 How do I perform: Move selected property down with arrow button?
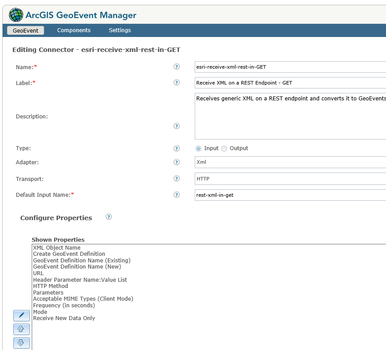22,343
